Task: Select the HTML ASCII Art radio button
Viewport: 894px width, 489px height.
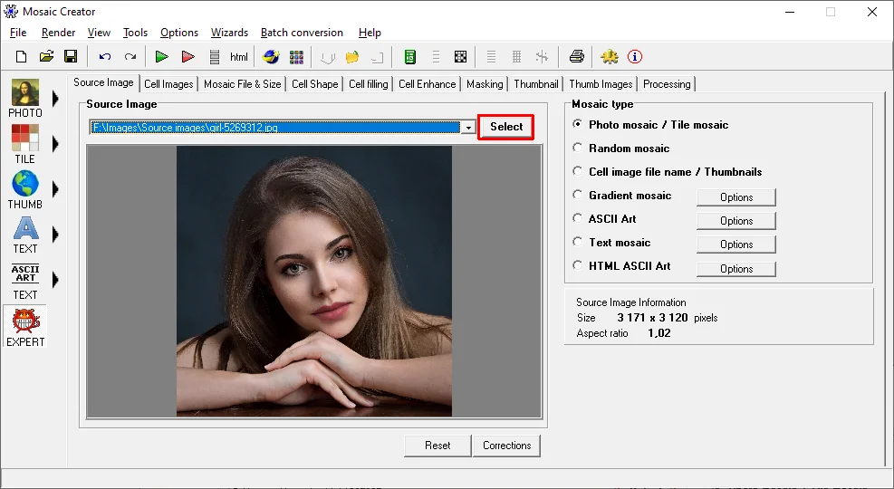Action: (578, 265)
